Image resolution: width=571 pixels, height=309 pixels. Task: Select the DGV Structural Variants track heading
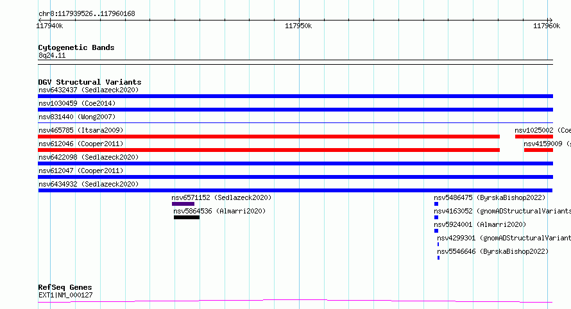(90, 82)
